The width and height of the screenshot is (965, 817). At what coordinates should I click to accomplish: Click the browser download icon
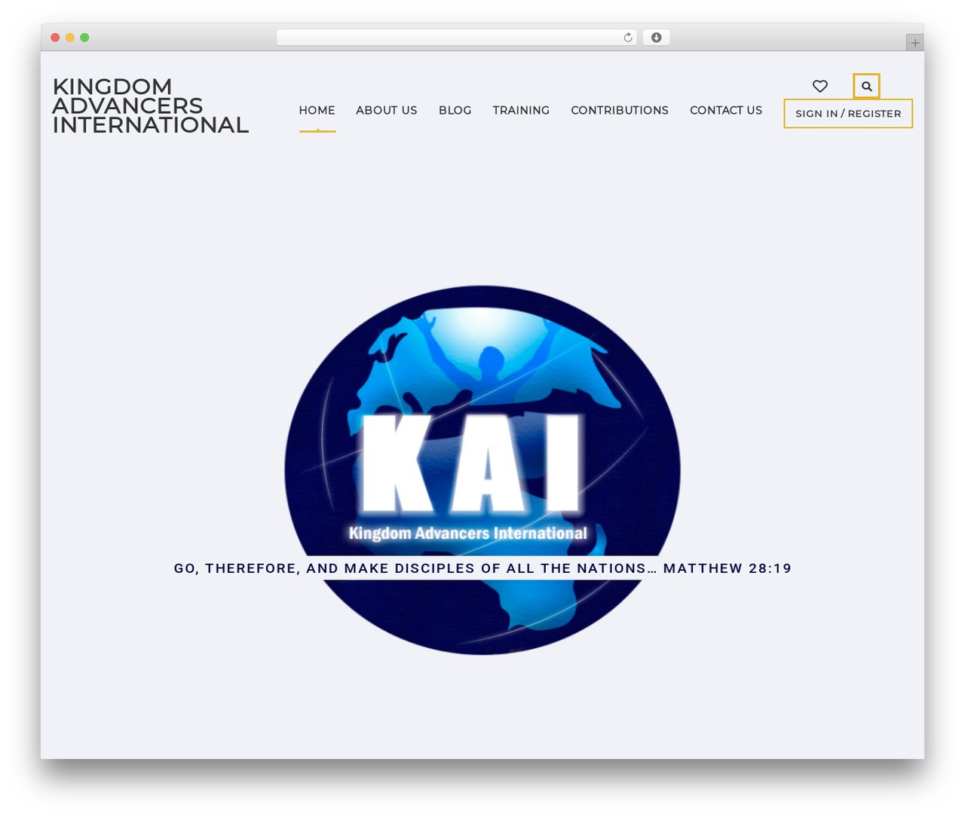pos(656,38)
